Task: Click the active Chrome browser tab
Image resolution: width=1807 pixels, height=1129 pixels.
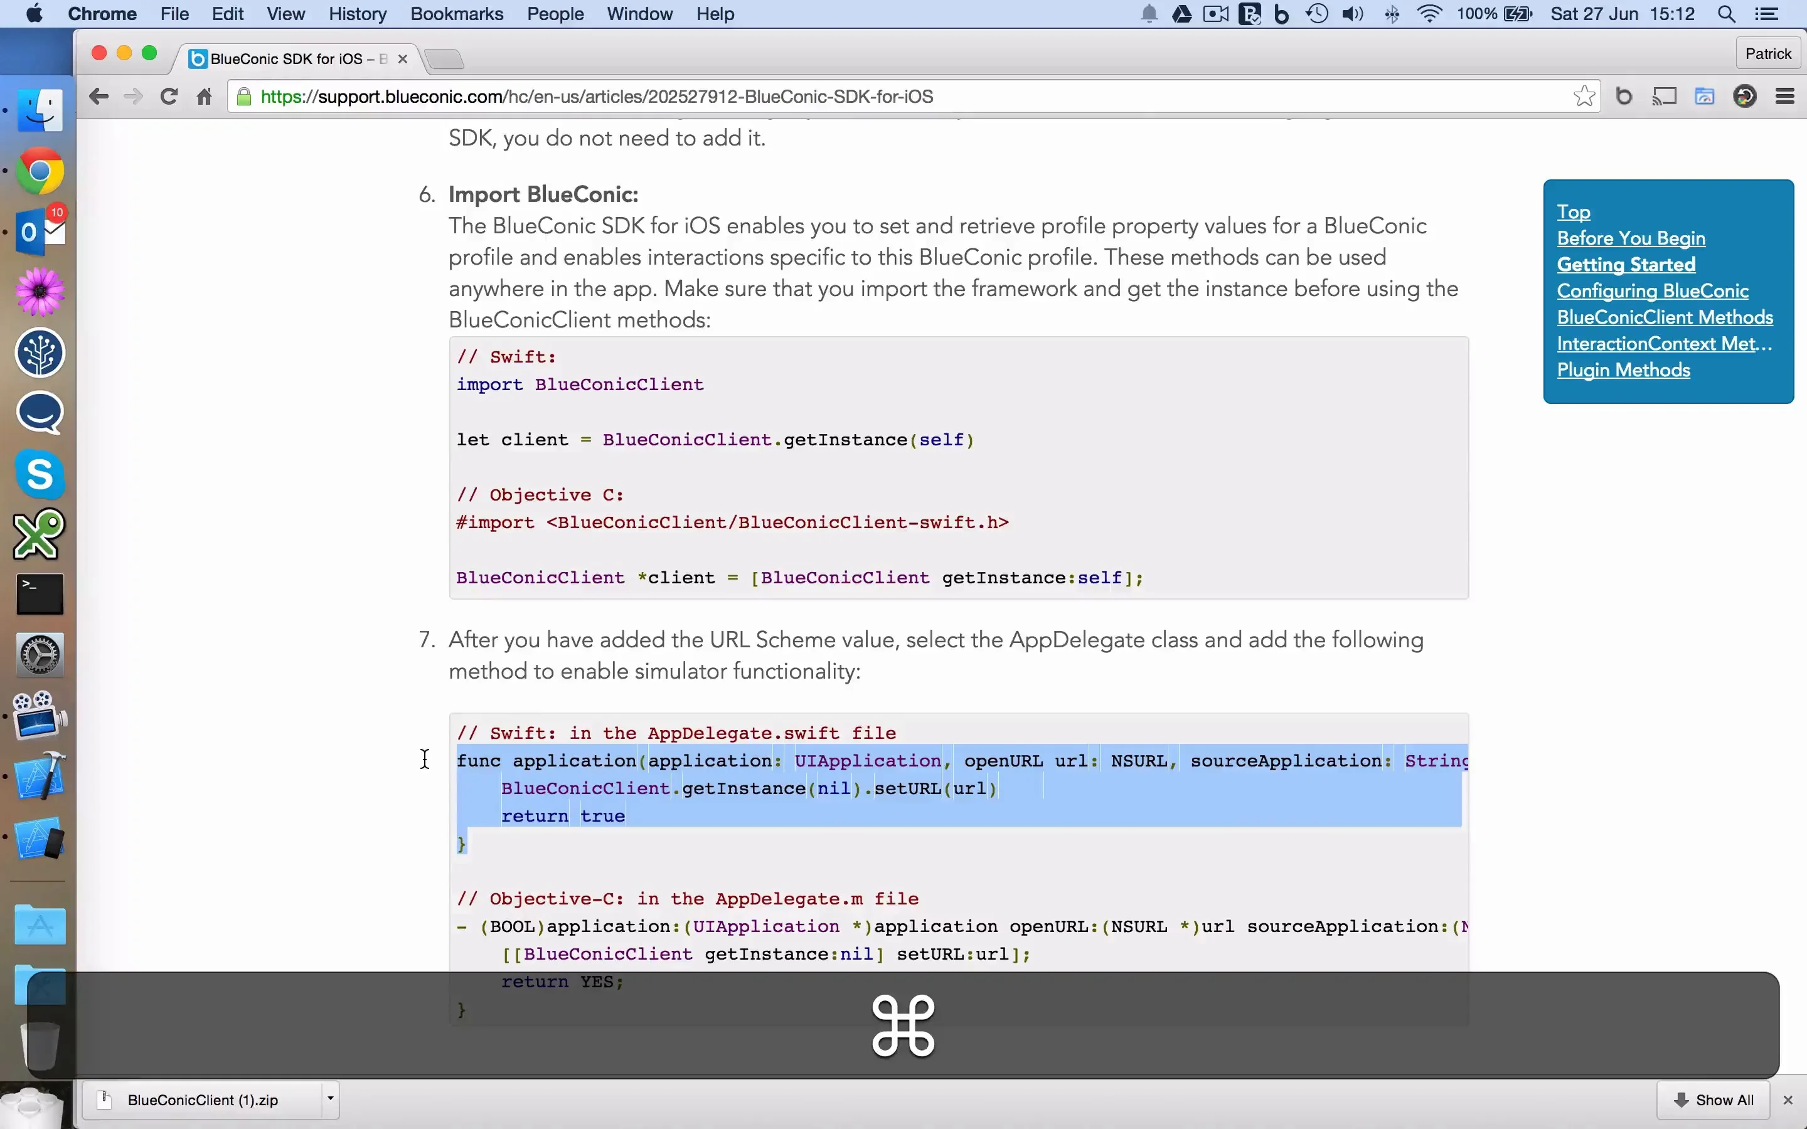Action: coord(290,58)
